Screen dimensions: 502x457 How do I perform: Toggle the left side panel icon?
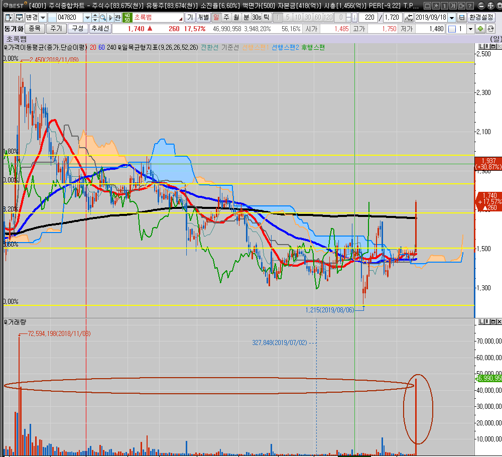pos(9,17)
